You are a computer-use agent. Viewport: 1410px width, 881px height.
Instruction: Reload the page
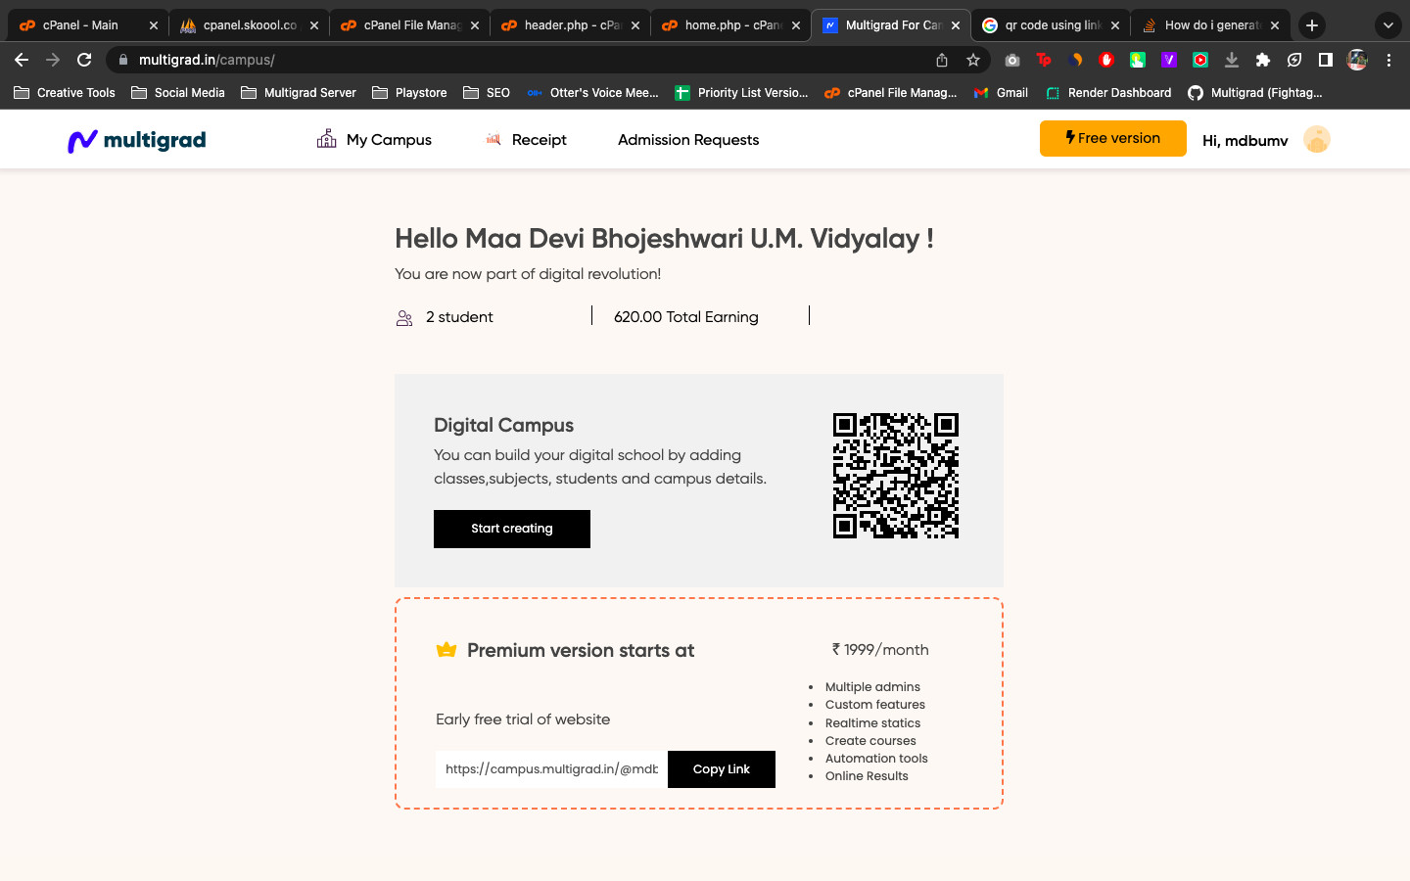pos(84,60)
